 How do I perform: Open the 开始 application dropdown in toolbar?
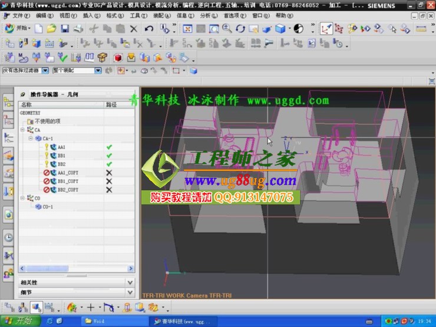tap(18, 28)
